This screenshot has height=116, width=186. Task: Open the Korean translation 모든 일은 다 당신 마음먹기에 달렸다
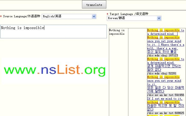(x=166, y=89)
